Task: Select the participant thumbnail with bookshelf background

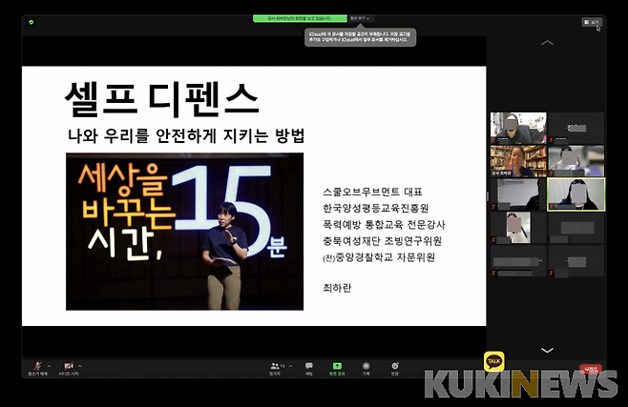Action: [x=518, y=161]
